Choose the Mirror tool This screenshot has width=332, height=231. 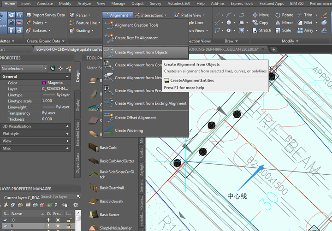[278, 23]
